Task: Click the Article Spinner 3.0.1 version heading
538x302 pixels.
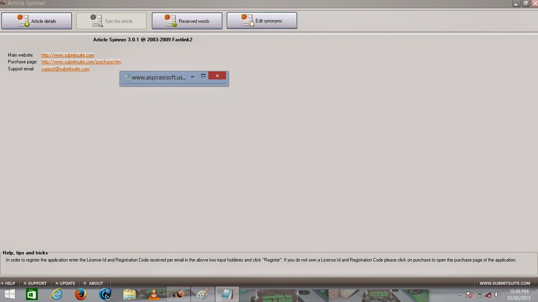Action: click(143, 40)
